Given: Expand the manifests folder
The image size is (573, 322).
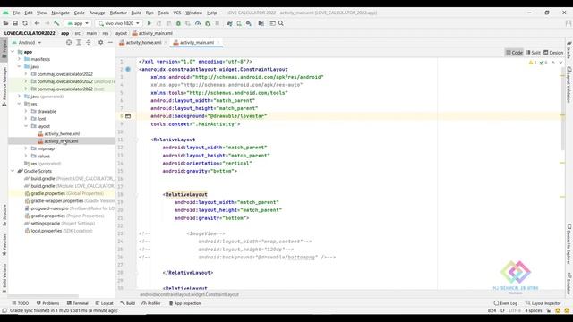Looking at the screenshot, I should pyautogui.click(x=20, y=59).
